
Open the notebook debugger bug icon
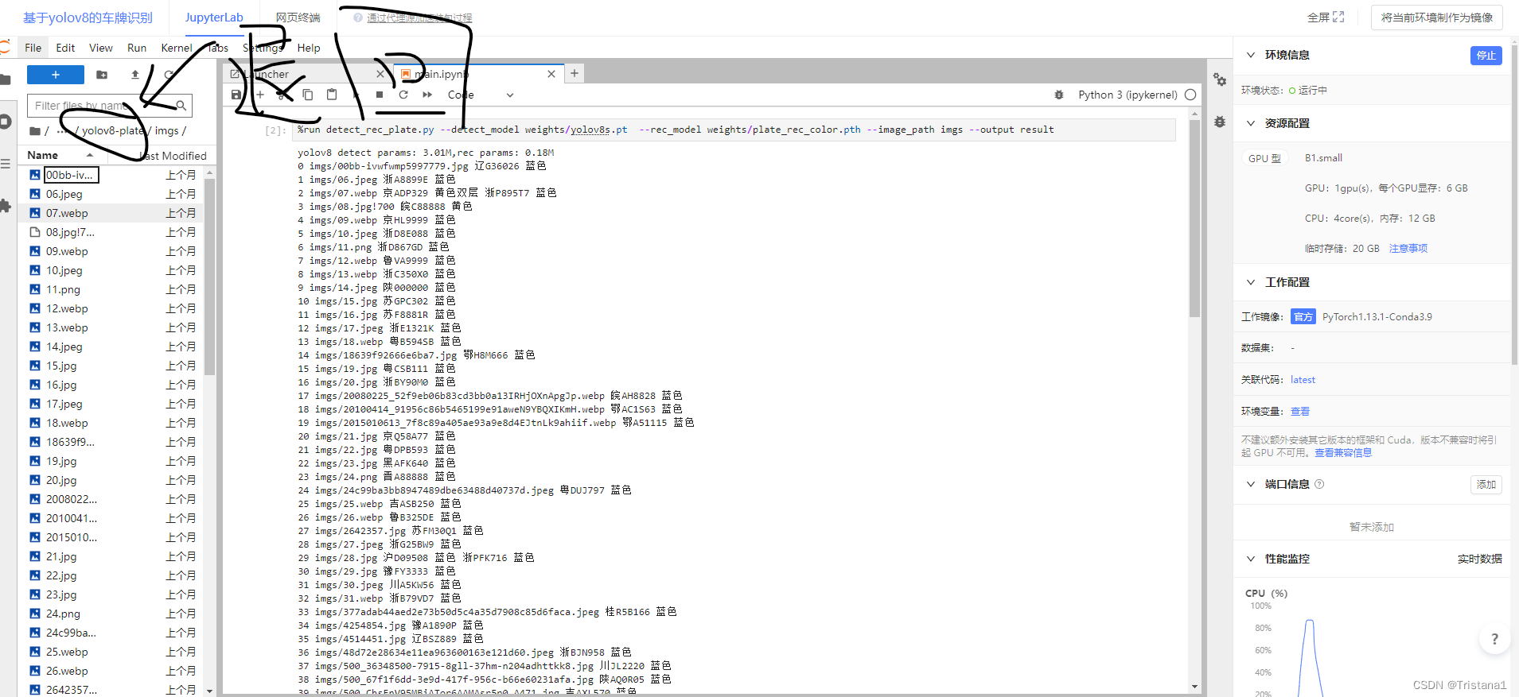(1059, 95)
